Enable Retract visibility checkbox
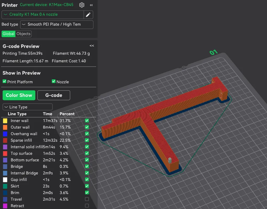This screenshot has width=267, height=209. point(87,206)
